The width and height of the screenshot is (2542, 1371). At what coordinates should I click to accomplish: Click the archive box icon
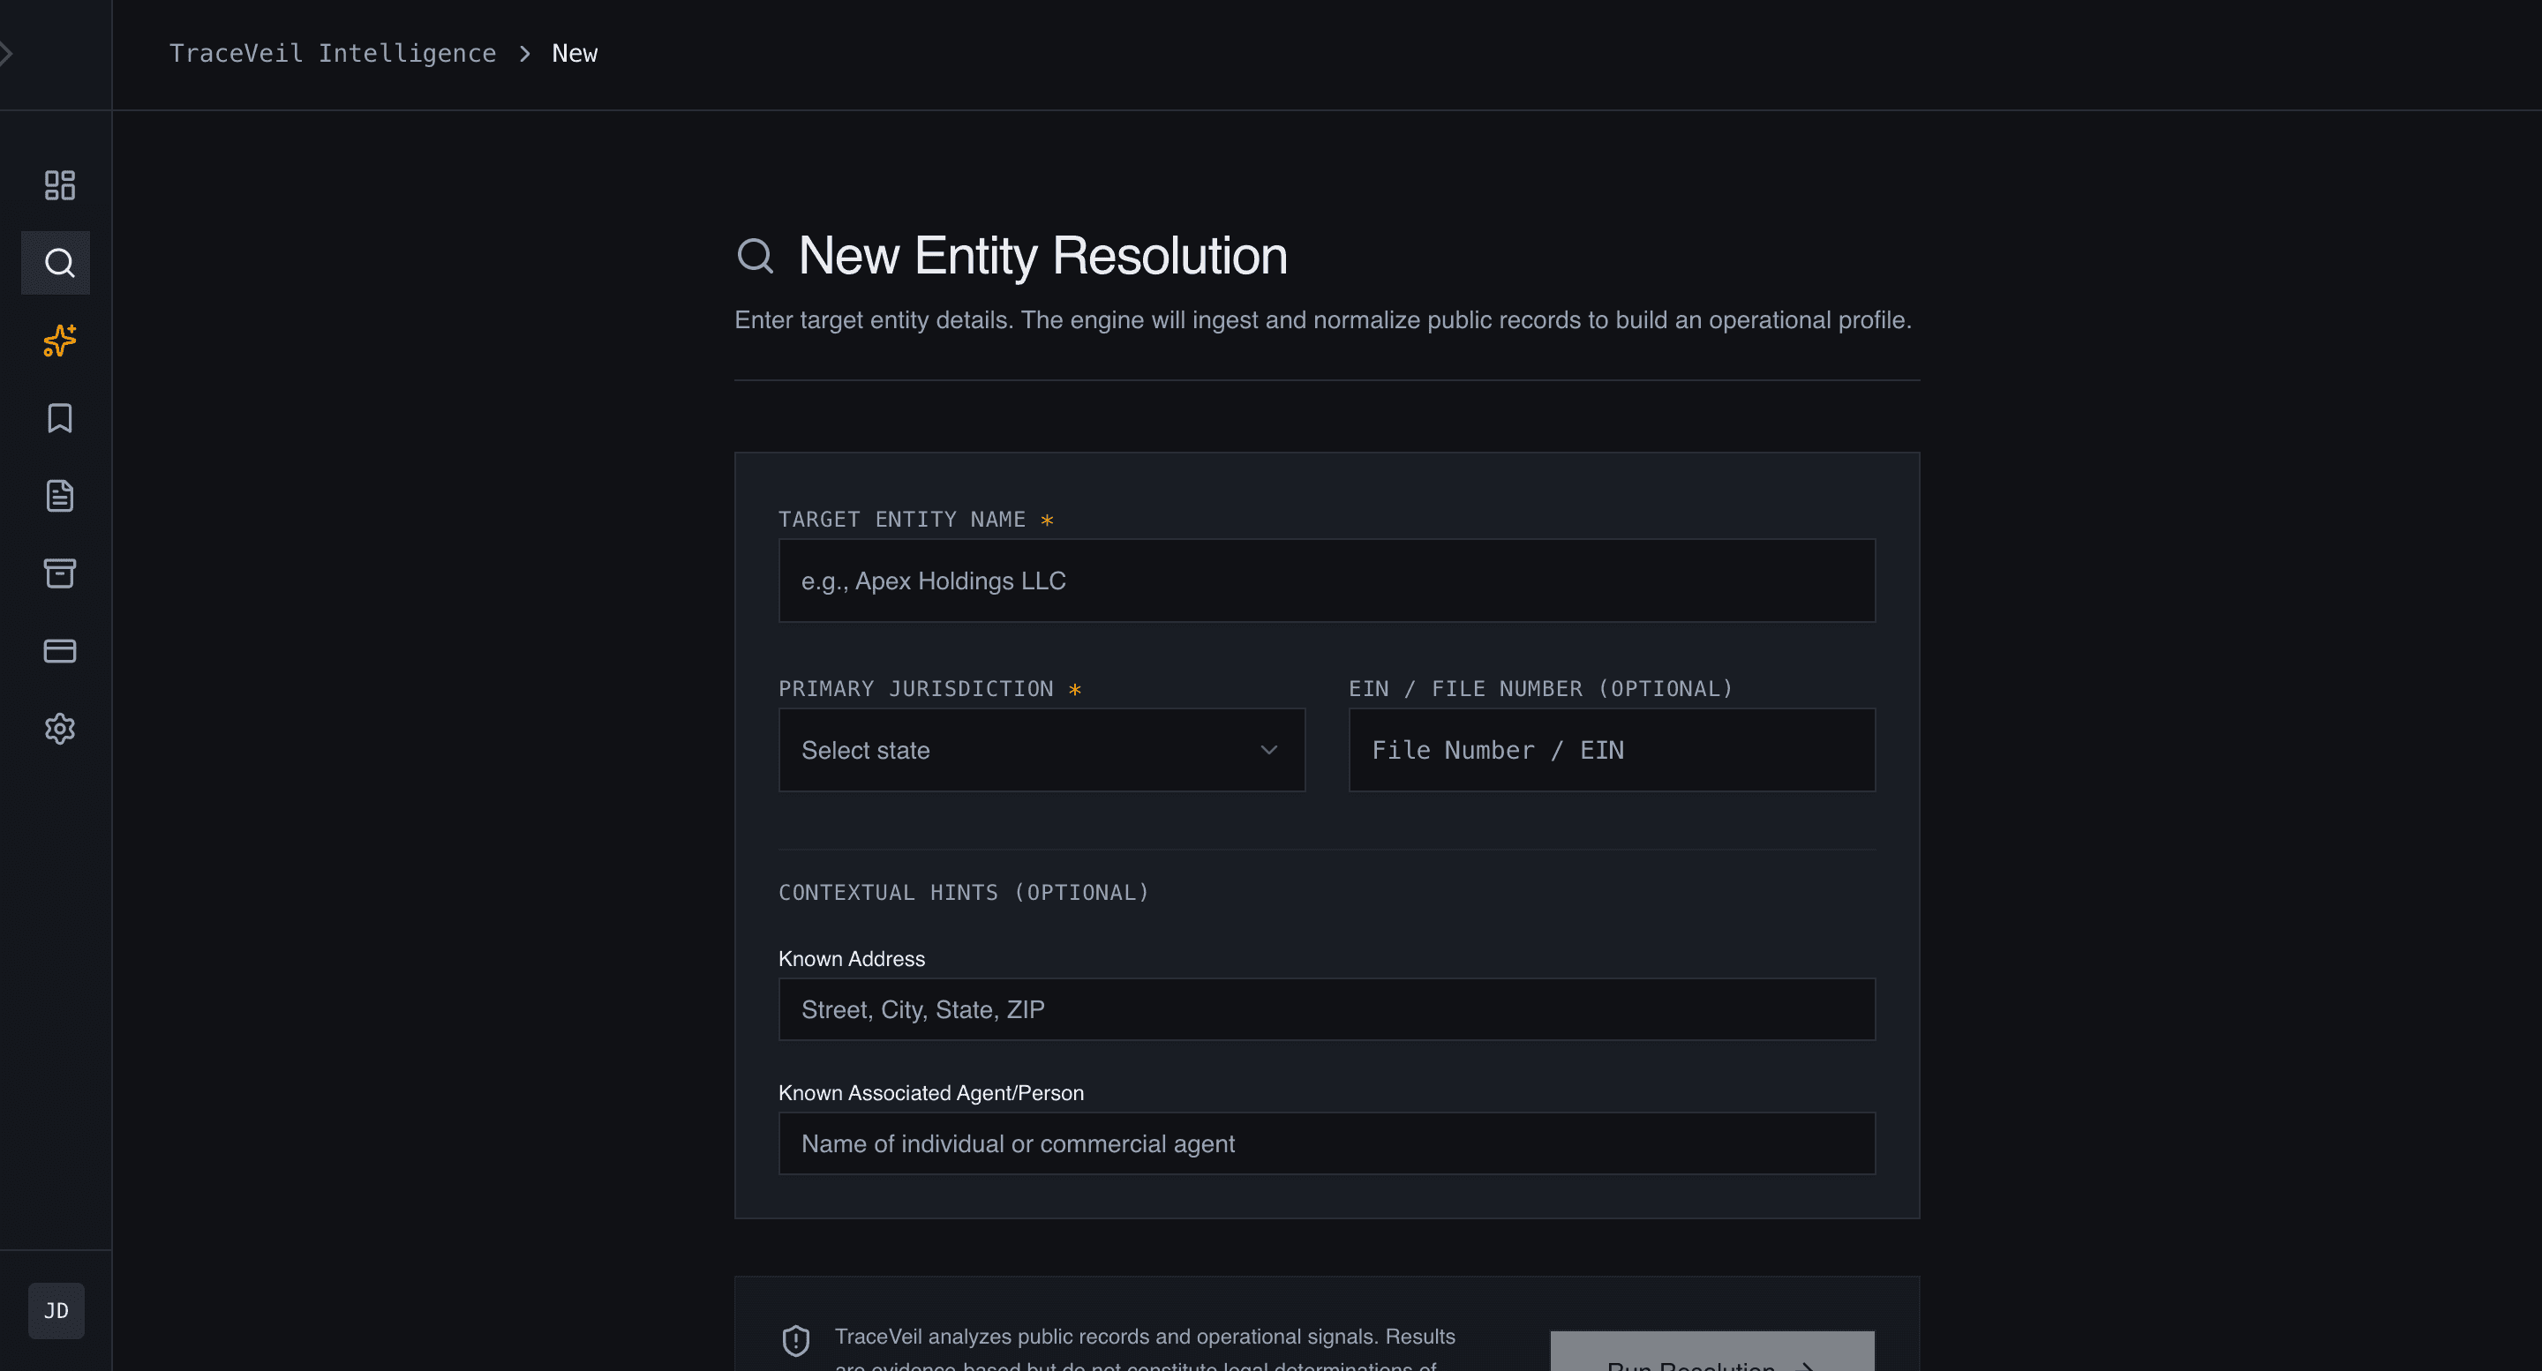(x=59, y=573)
